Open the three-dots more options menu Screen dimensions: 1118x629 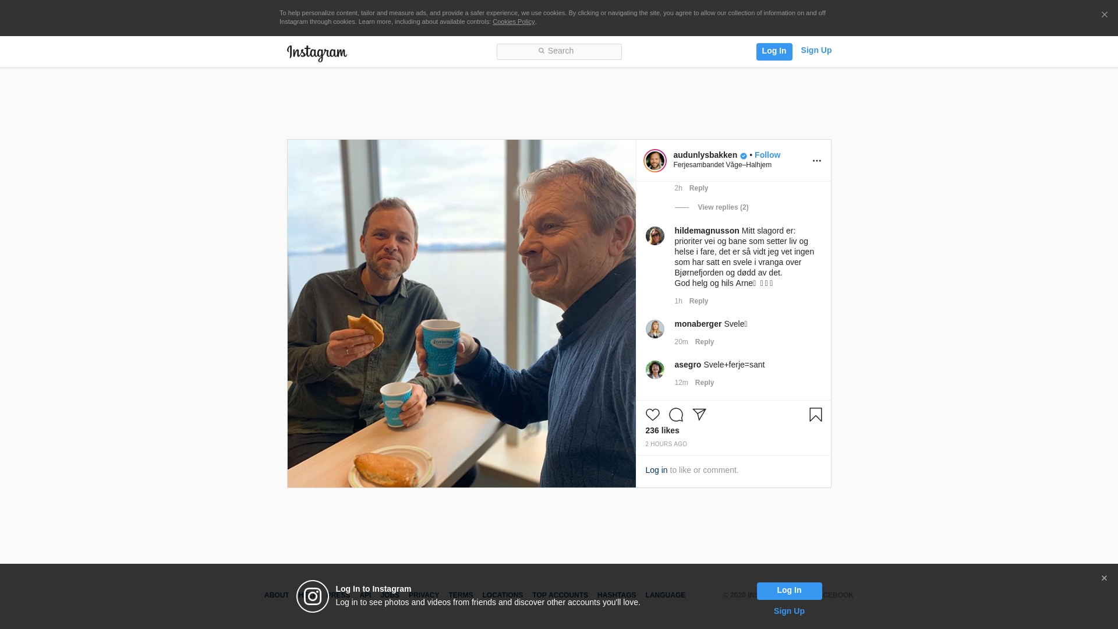tap(816, 161)
